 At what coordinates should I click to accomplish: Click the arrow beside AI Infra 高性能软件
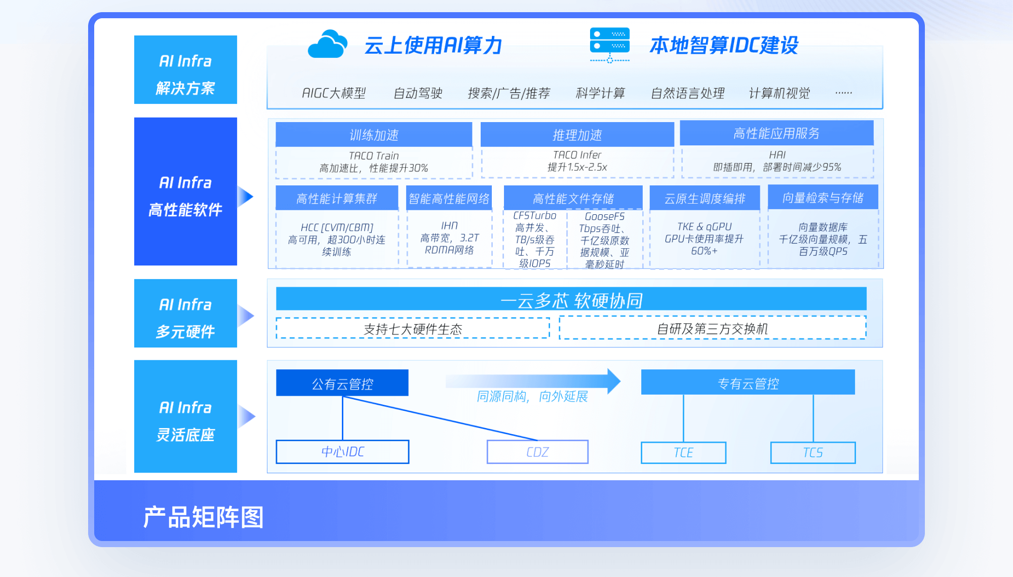pyautogui.click(x=246, y=197)
